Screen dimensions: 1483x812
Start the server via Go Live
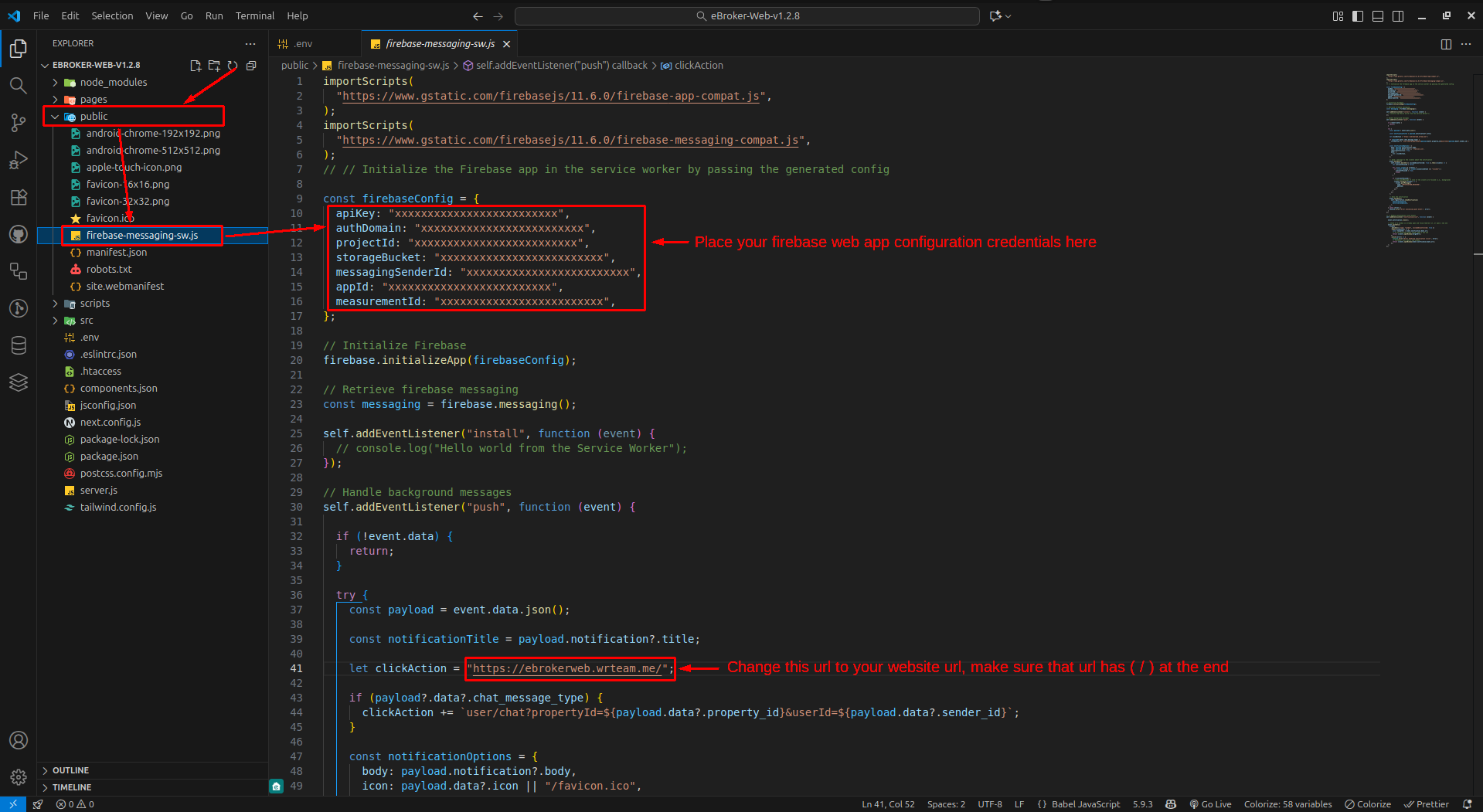click(x=1210, y=804)
